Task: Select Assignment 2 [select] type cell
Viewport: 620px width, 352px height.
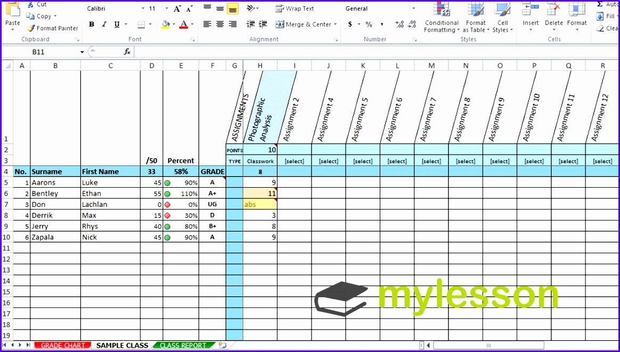Action: [x=294, y=161]
